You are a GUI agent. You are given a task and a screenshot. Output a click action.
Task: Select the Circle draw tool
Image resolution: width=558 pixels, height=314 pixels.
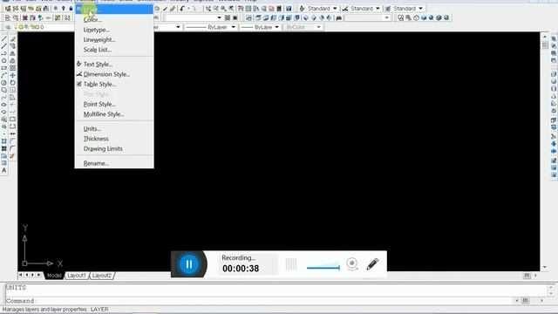(3, 83)
